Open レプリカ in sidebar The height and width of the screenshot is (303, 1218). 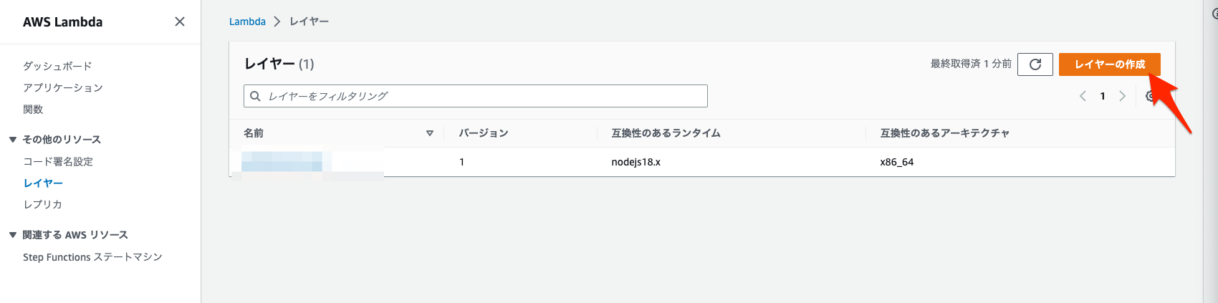click(x=42, y=204)
